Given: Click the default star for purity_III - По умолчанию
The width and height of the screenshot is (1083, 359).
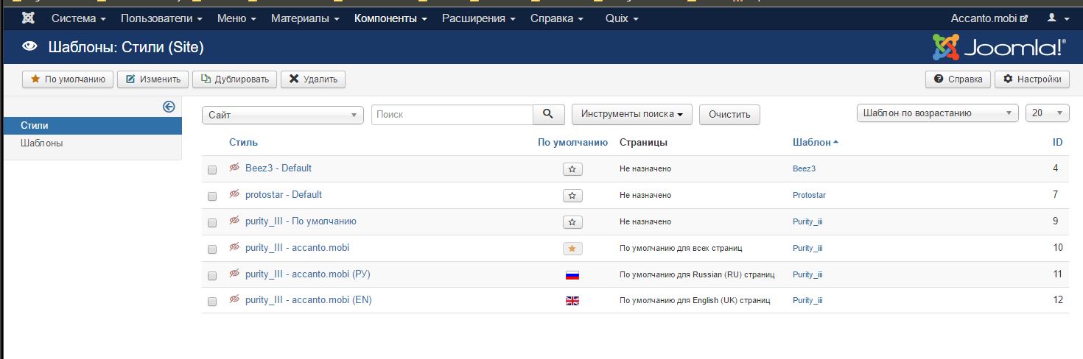Looking at the screenshot, I should pyautogui.click(x=573, y=222).
